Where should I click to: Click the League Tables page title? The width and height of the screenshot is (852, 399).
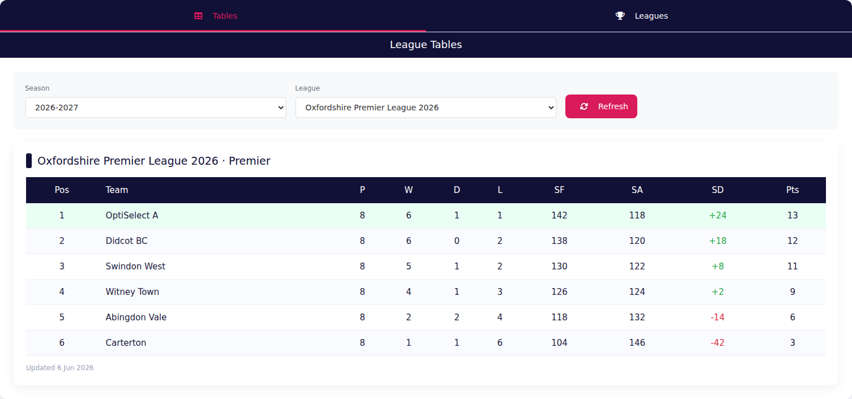click(426, 45)
